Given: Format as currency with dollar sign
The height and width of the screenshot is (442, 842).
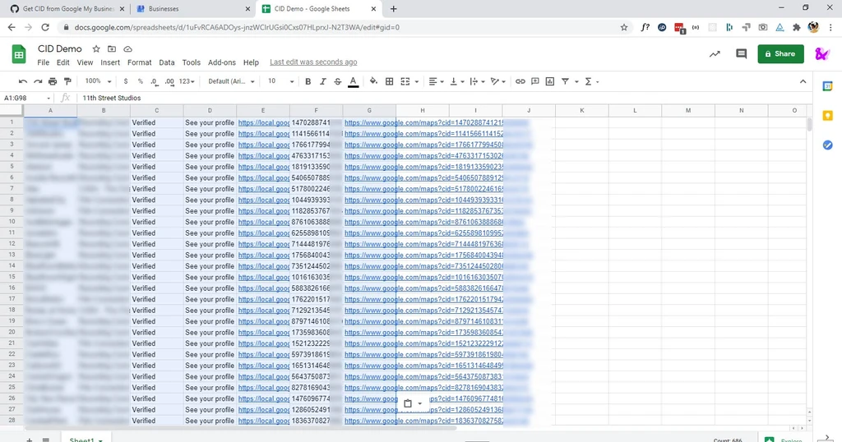Looking at the screenshot, I should pos(126,81).
